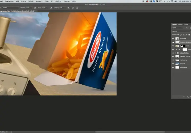Open Glättung smoothing slider arrow
This screenshot has width=191, height=133.
tap(65, 8)
